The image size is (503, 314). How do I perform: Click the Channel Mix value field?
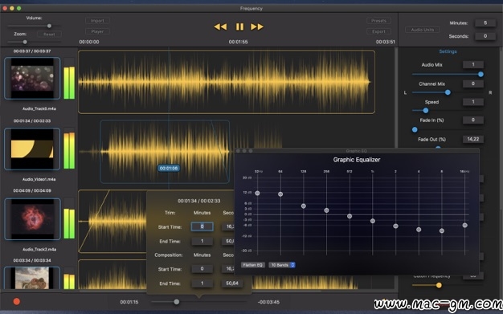[472, 84]
